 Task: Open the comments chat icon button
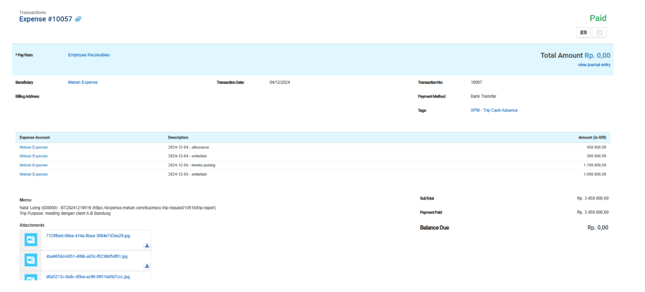coord(583,33)
